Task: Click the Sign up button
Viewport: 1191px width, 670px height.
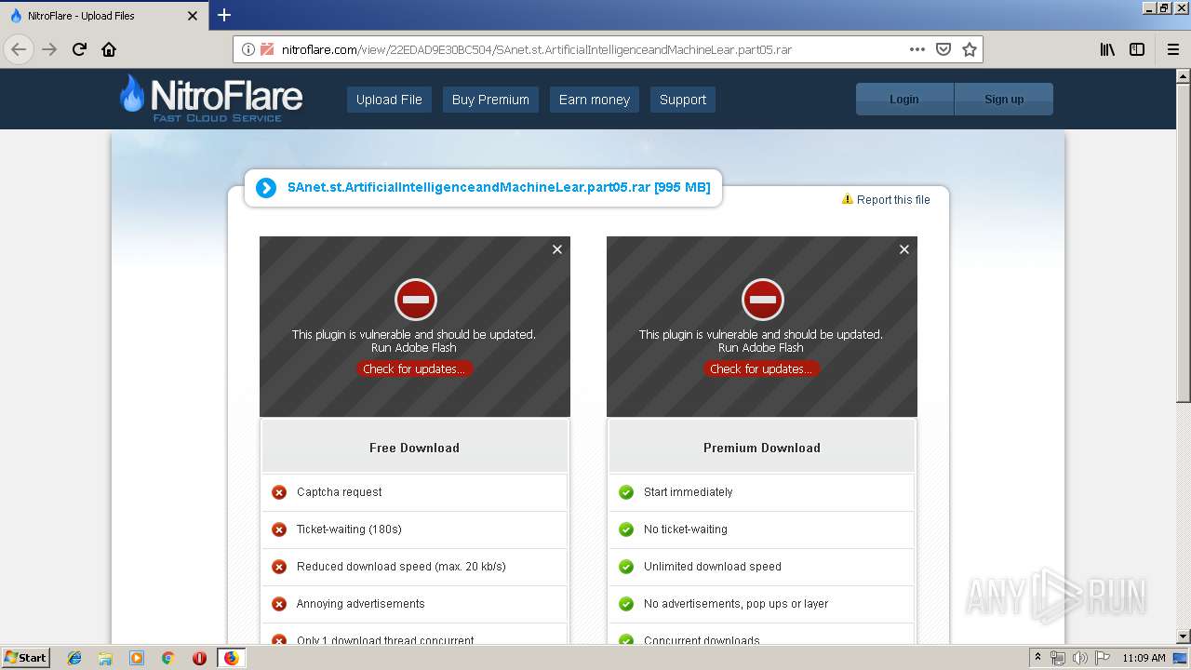Action: click(1004, 99)
